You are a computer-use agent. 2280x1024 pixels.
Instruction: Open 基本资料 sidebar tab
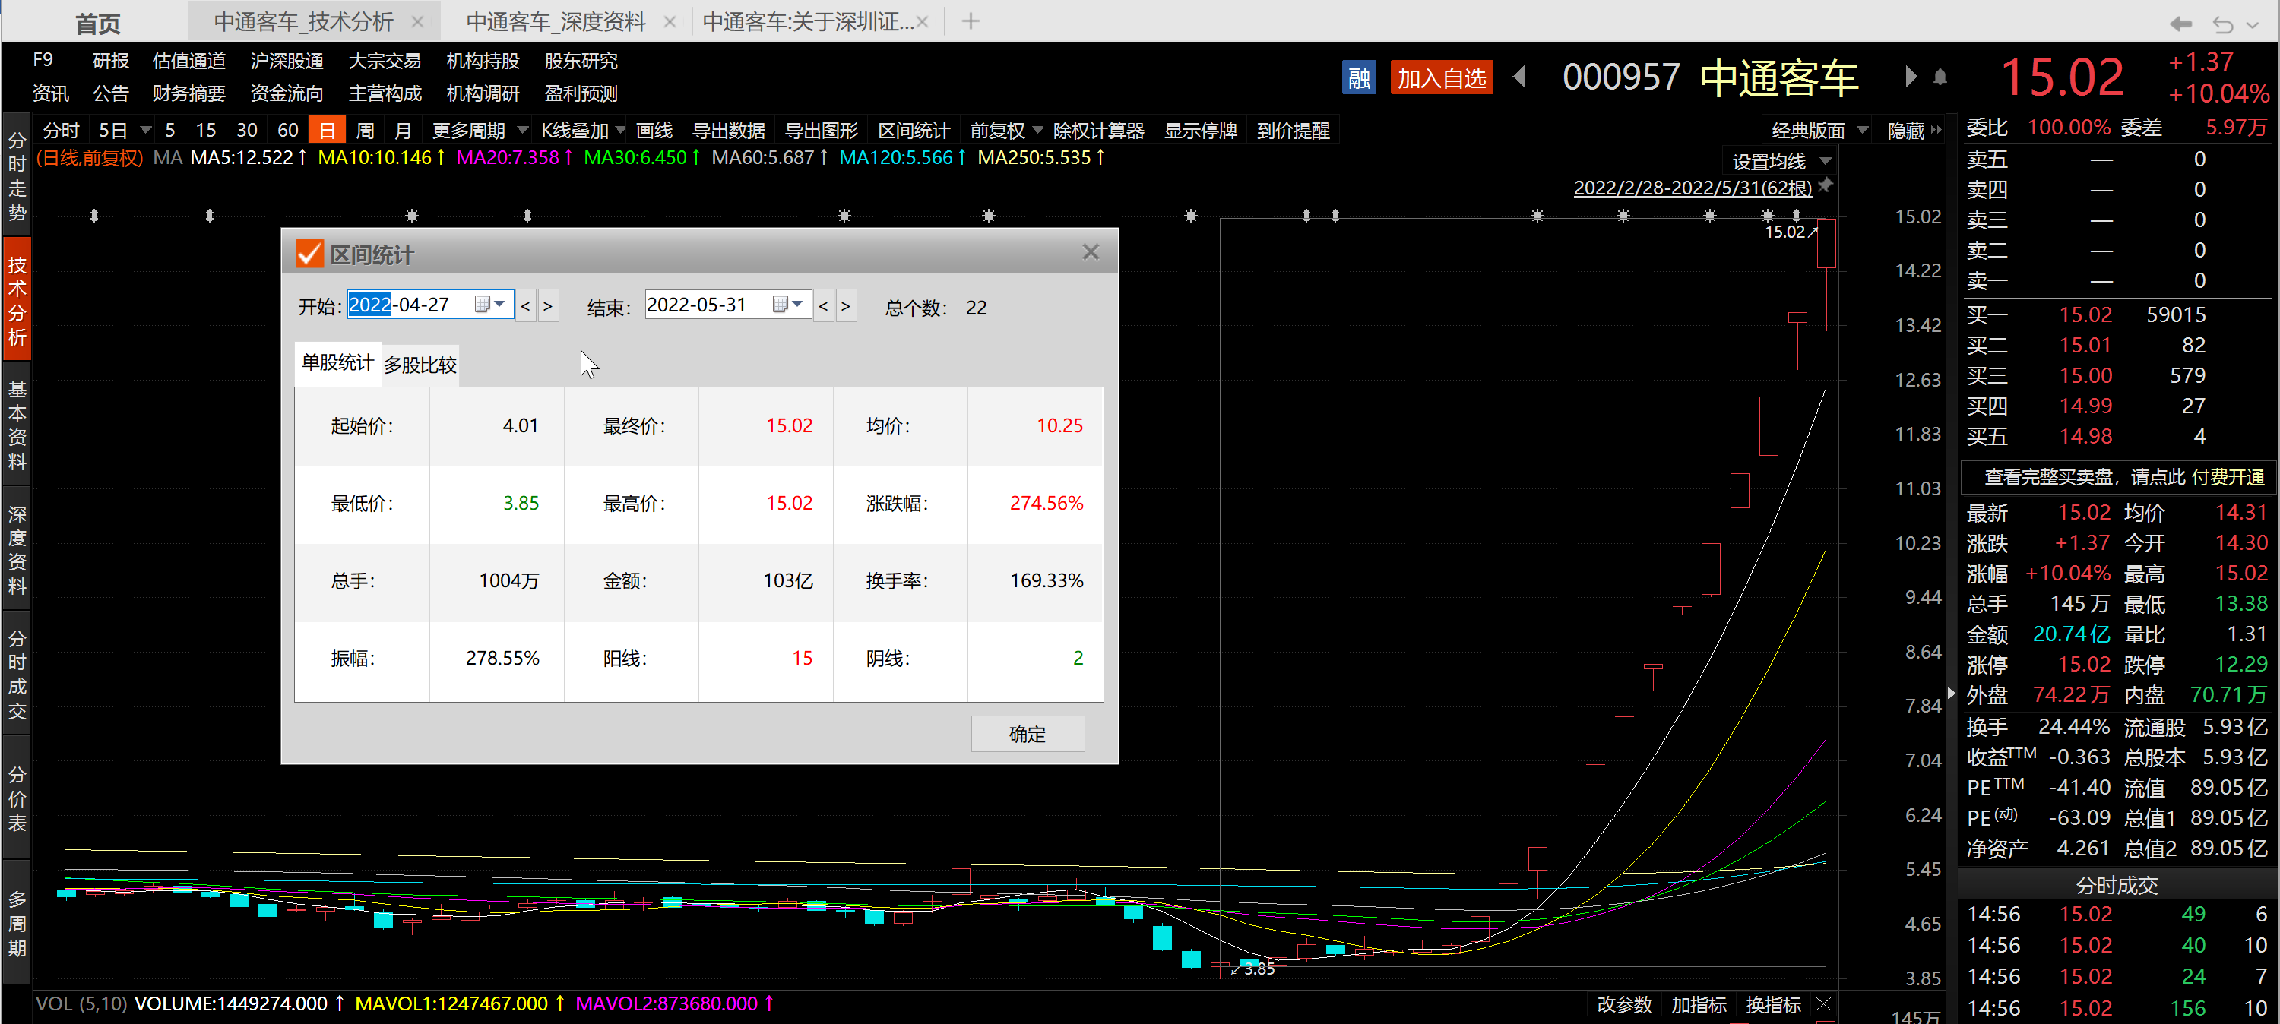point(17,424)
